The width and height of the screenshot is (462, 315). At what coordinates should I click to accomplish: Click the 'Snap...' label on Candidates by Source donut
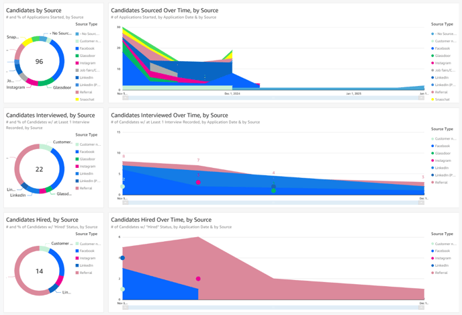(x=13, y=37)
